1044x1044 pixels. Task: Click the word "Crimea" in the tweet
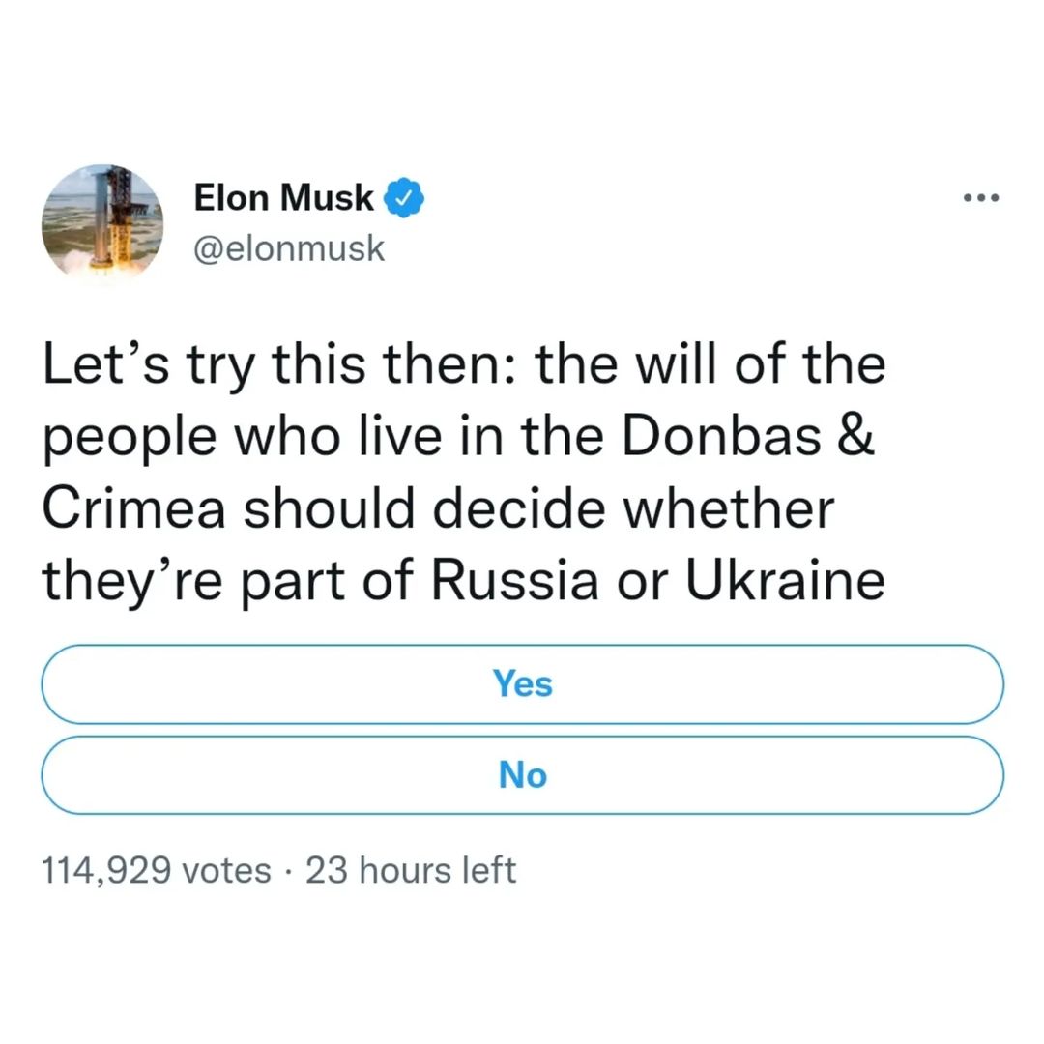(x=134, y=509)
